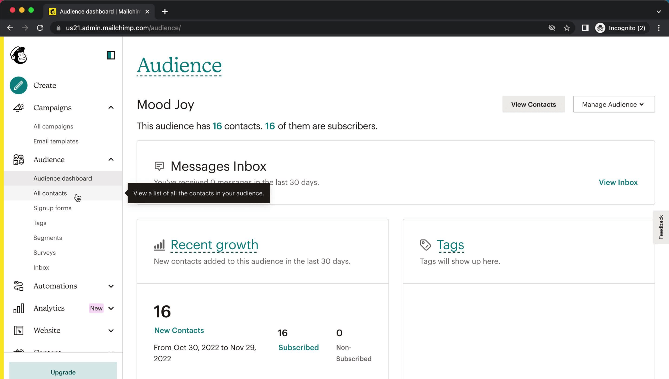Open All contacts in the sidebar
669x379 pixels.
click(x=50, y=193)
